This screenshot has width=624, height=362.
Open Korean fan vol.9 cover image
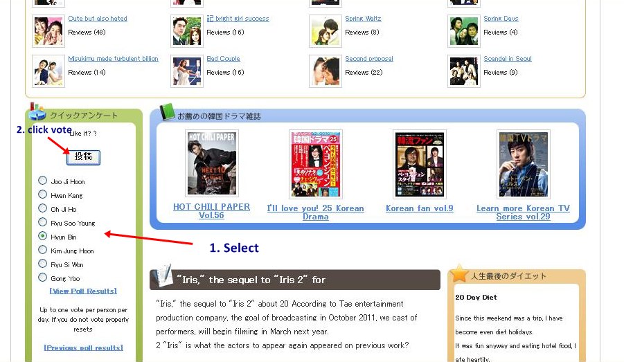click(x=420, y=164)
